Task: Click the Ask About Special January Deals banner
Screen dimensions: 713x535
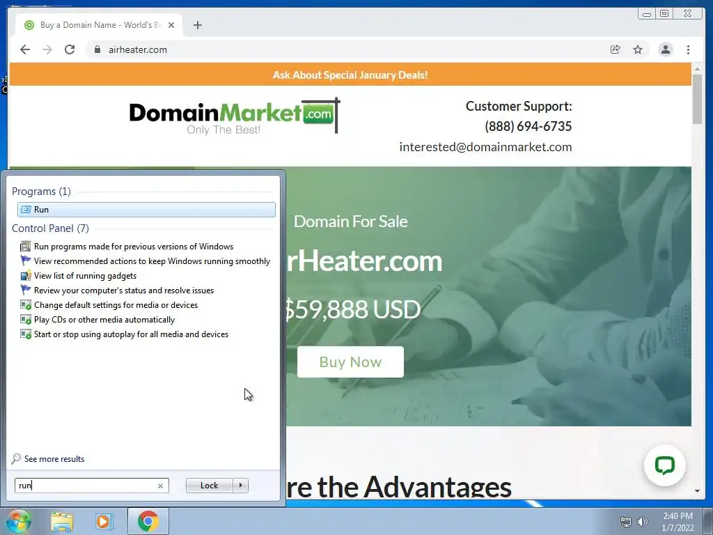Action: pos(350,75)
